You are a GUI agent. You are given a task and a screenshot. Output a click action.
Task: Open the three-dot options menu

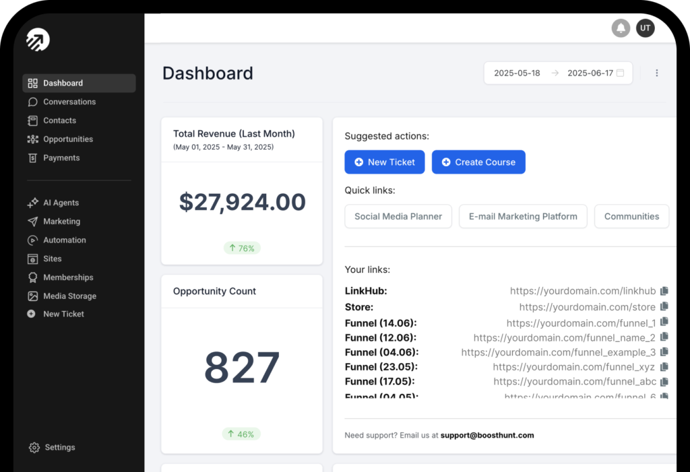657,73
